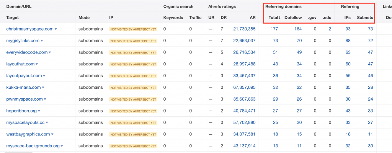The height and width of the screenshot is (153, 392).
Task: Sort by DR column header
Action: [x=224, y=18]
